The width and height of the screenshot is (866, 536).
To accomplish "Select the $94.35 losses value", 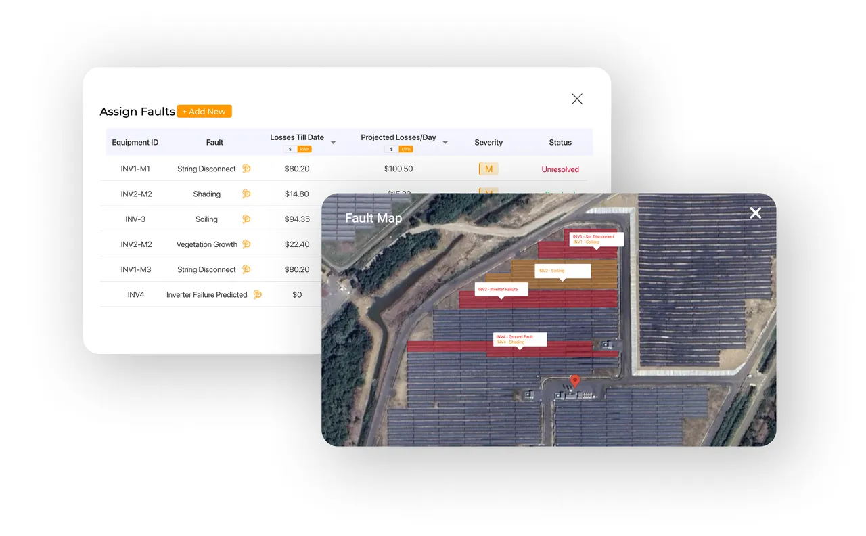I will (297, 219).
